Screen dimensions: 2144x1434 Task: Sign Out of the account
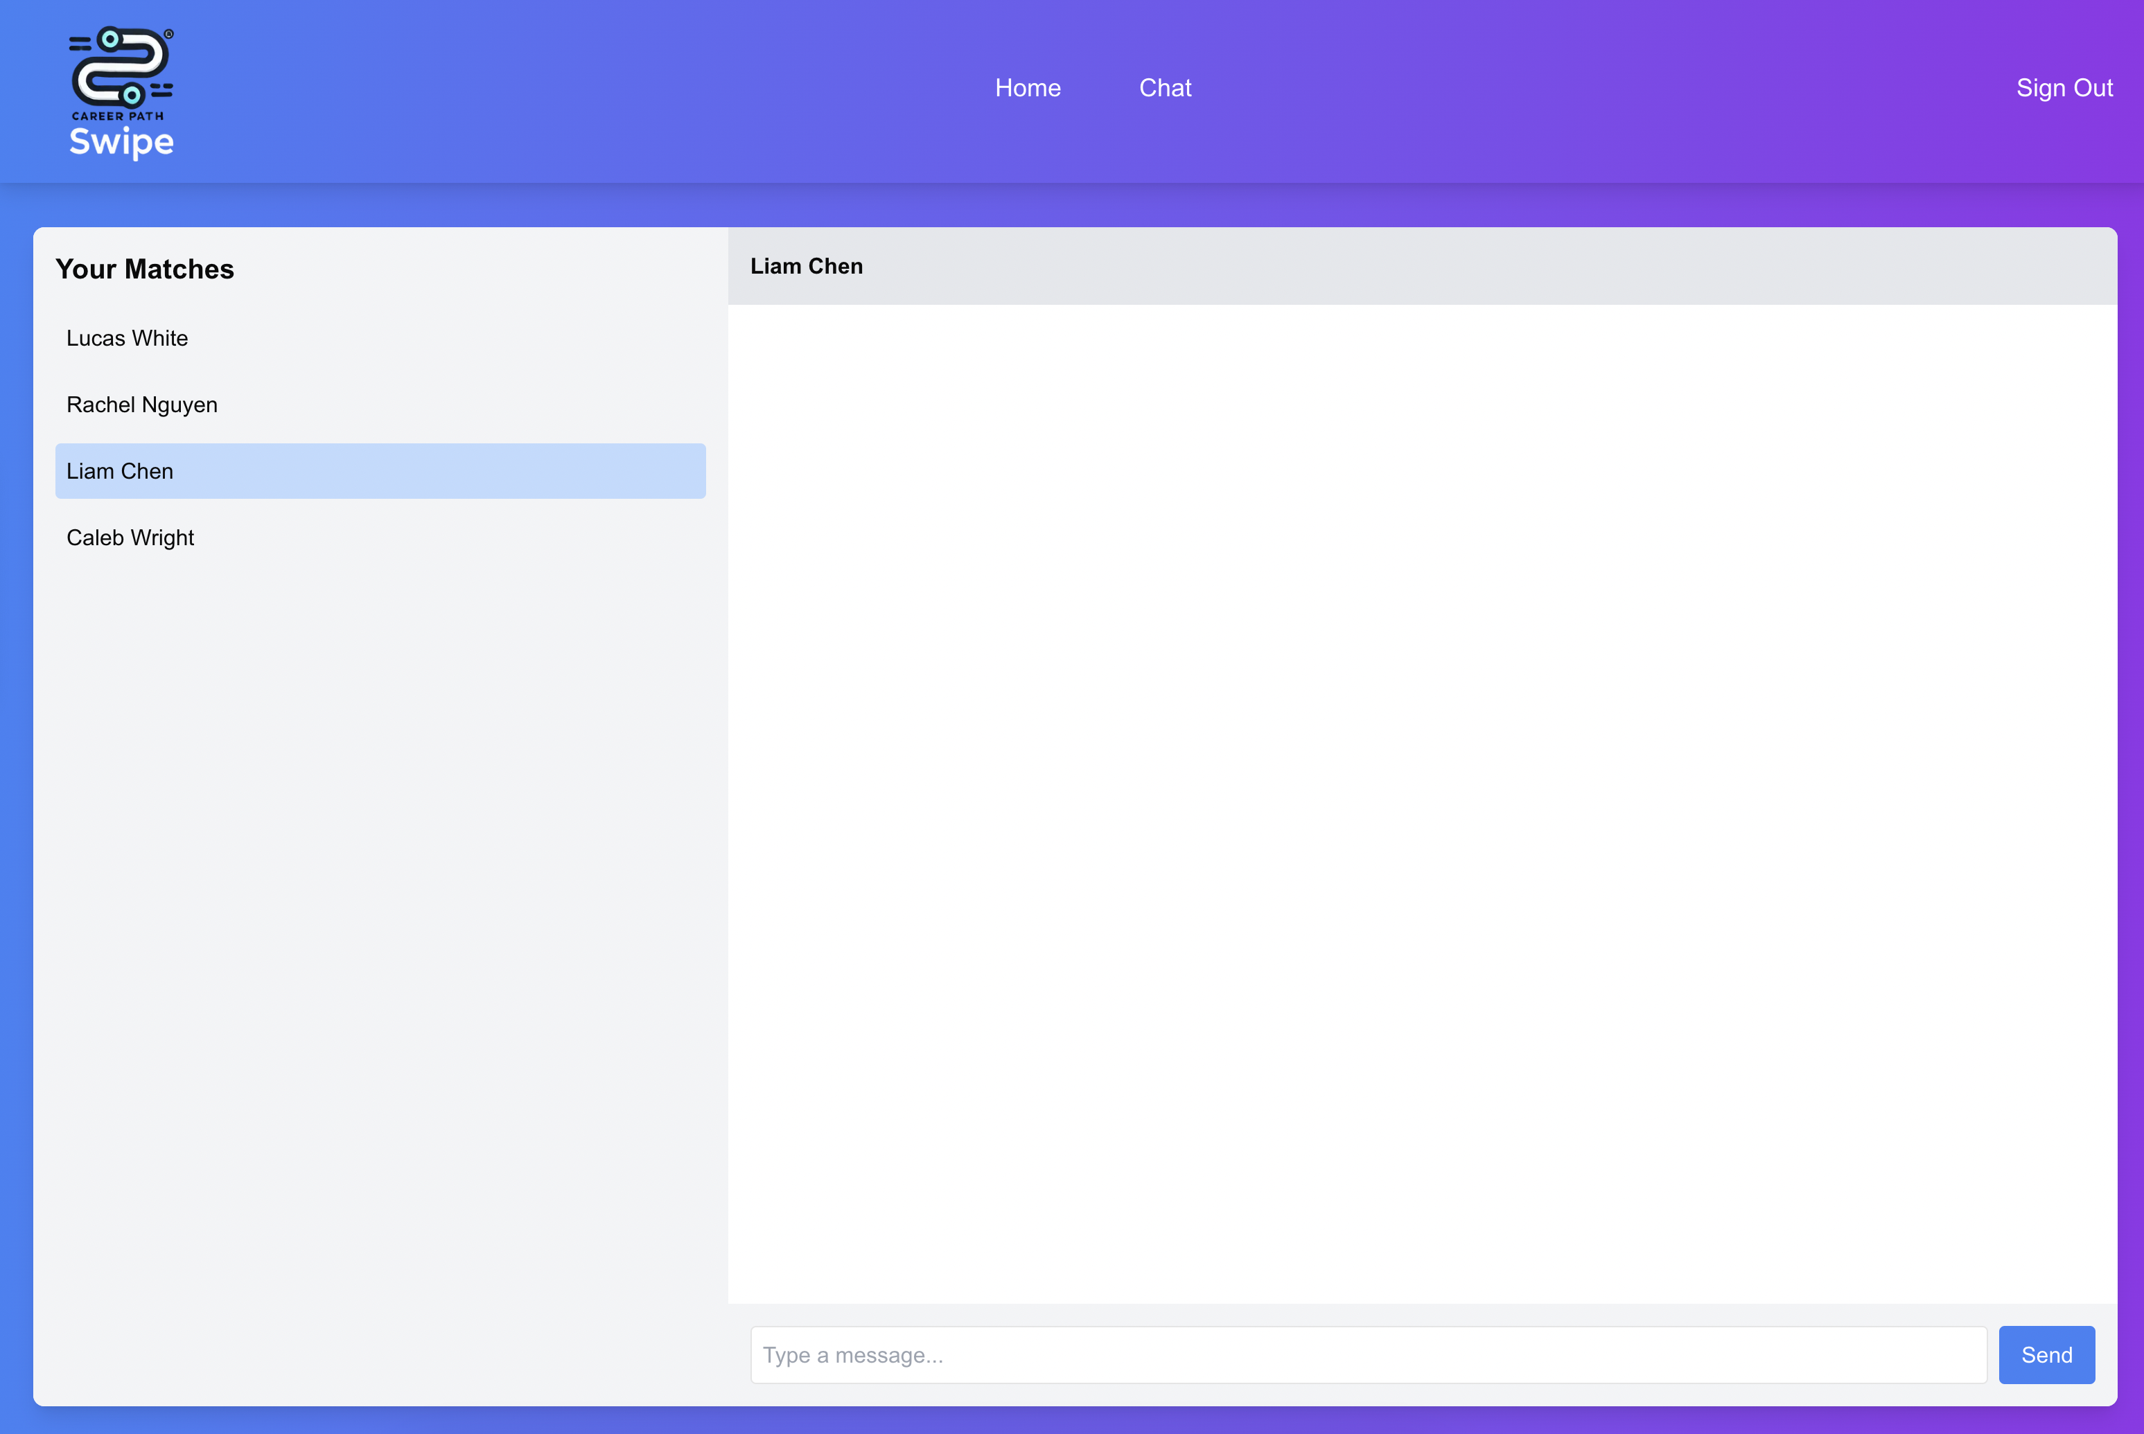tap(2064, 88)
